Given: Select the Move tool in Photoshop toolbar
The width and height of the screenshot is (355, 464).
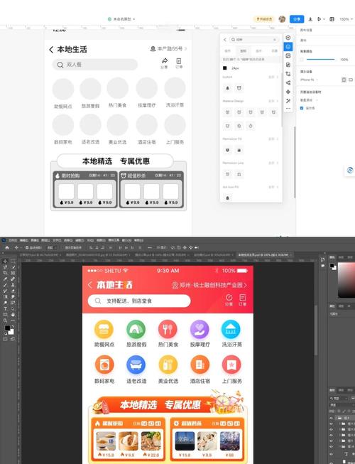Looking at the screenshot, I should [x=5, y=261].
